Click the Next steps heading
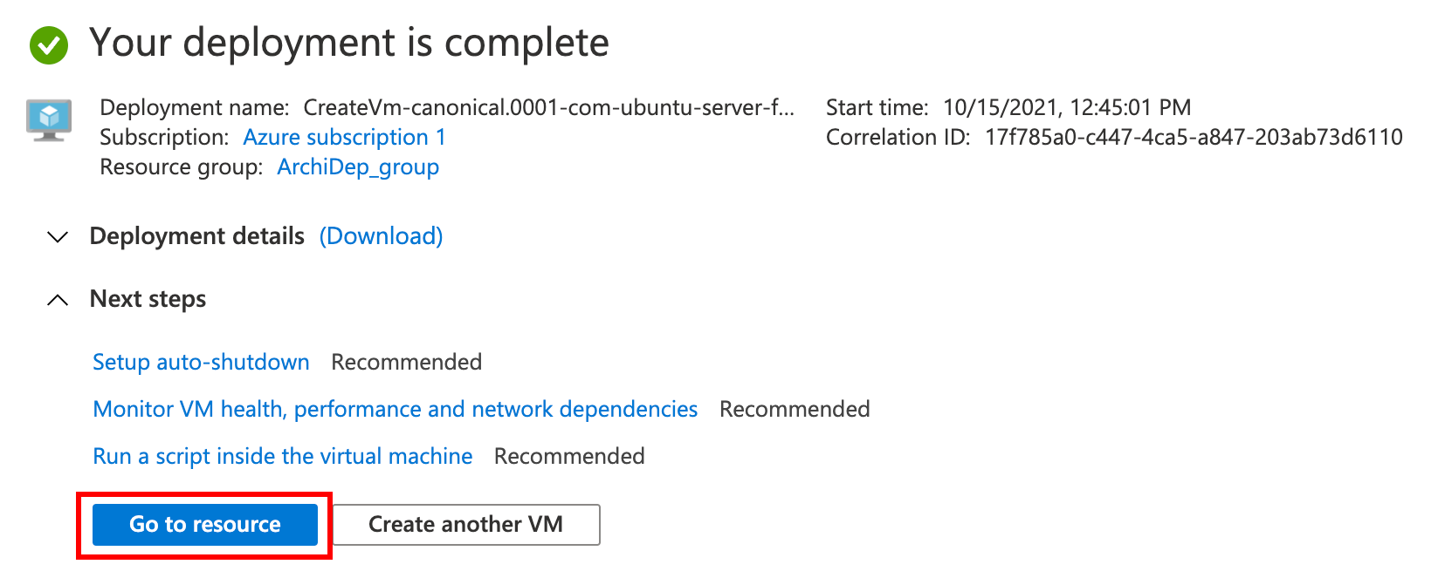The image size is (1438, 578). point(148,299)
